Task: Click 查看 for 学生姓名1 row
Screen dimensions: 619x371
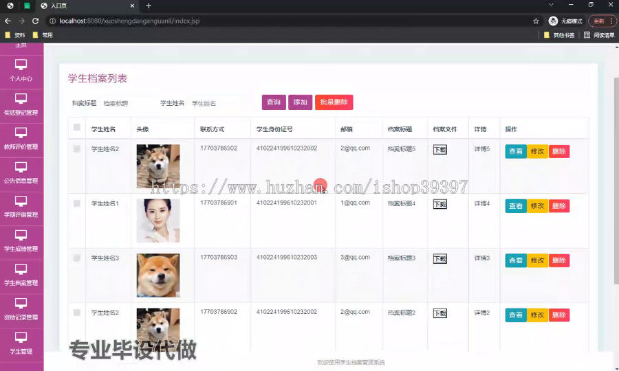Action: point(516,206)
